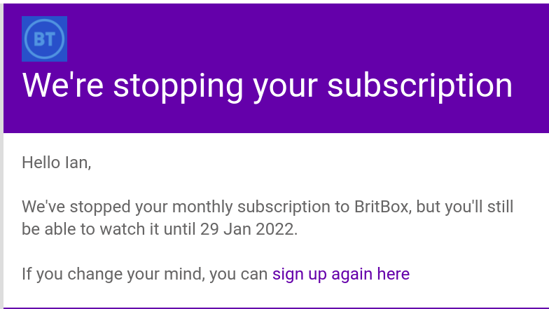The width and height of the screenshot is (549, 309).
Task: Click the text "If you change your mind"
Action: click(x=104, y=273)
